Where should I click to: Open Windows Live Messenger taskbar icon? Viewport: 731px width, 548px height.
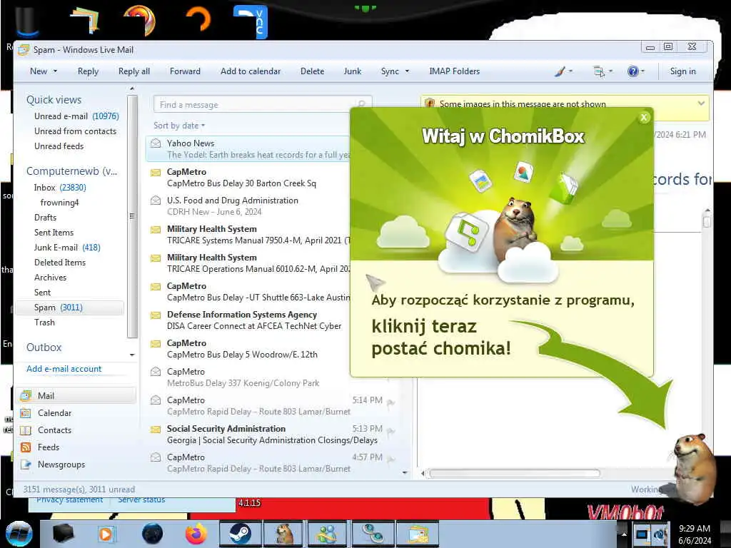click(328, 534)
